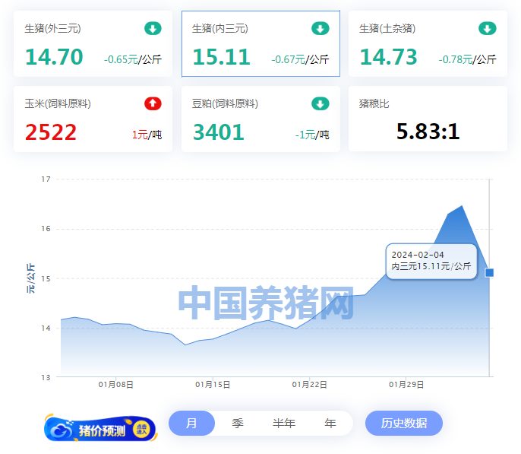Switch chart to 季 range
This screenshot has height=454, width=521.
point(238,424)
